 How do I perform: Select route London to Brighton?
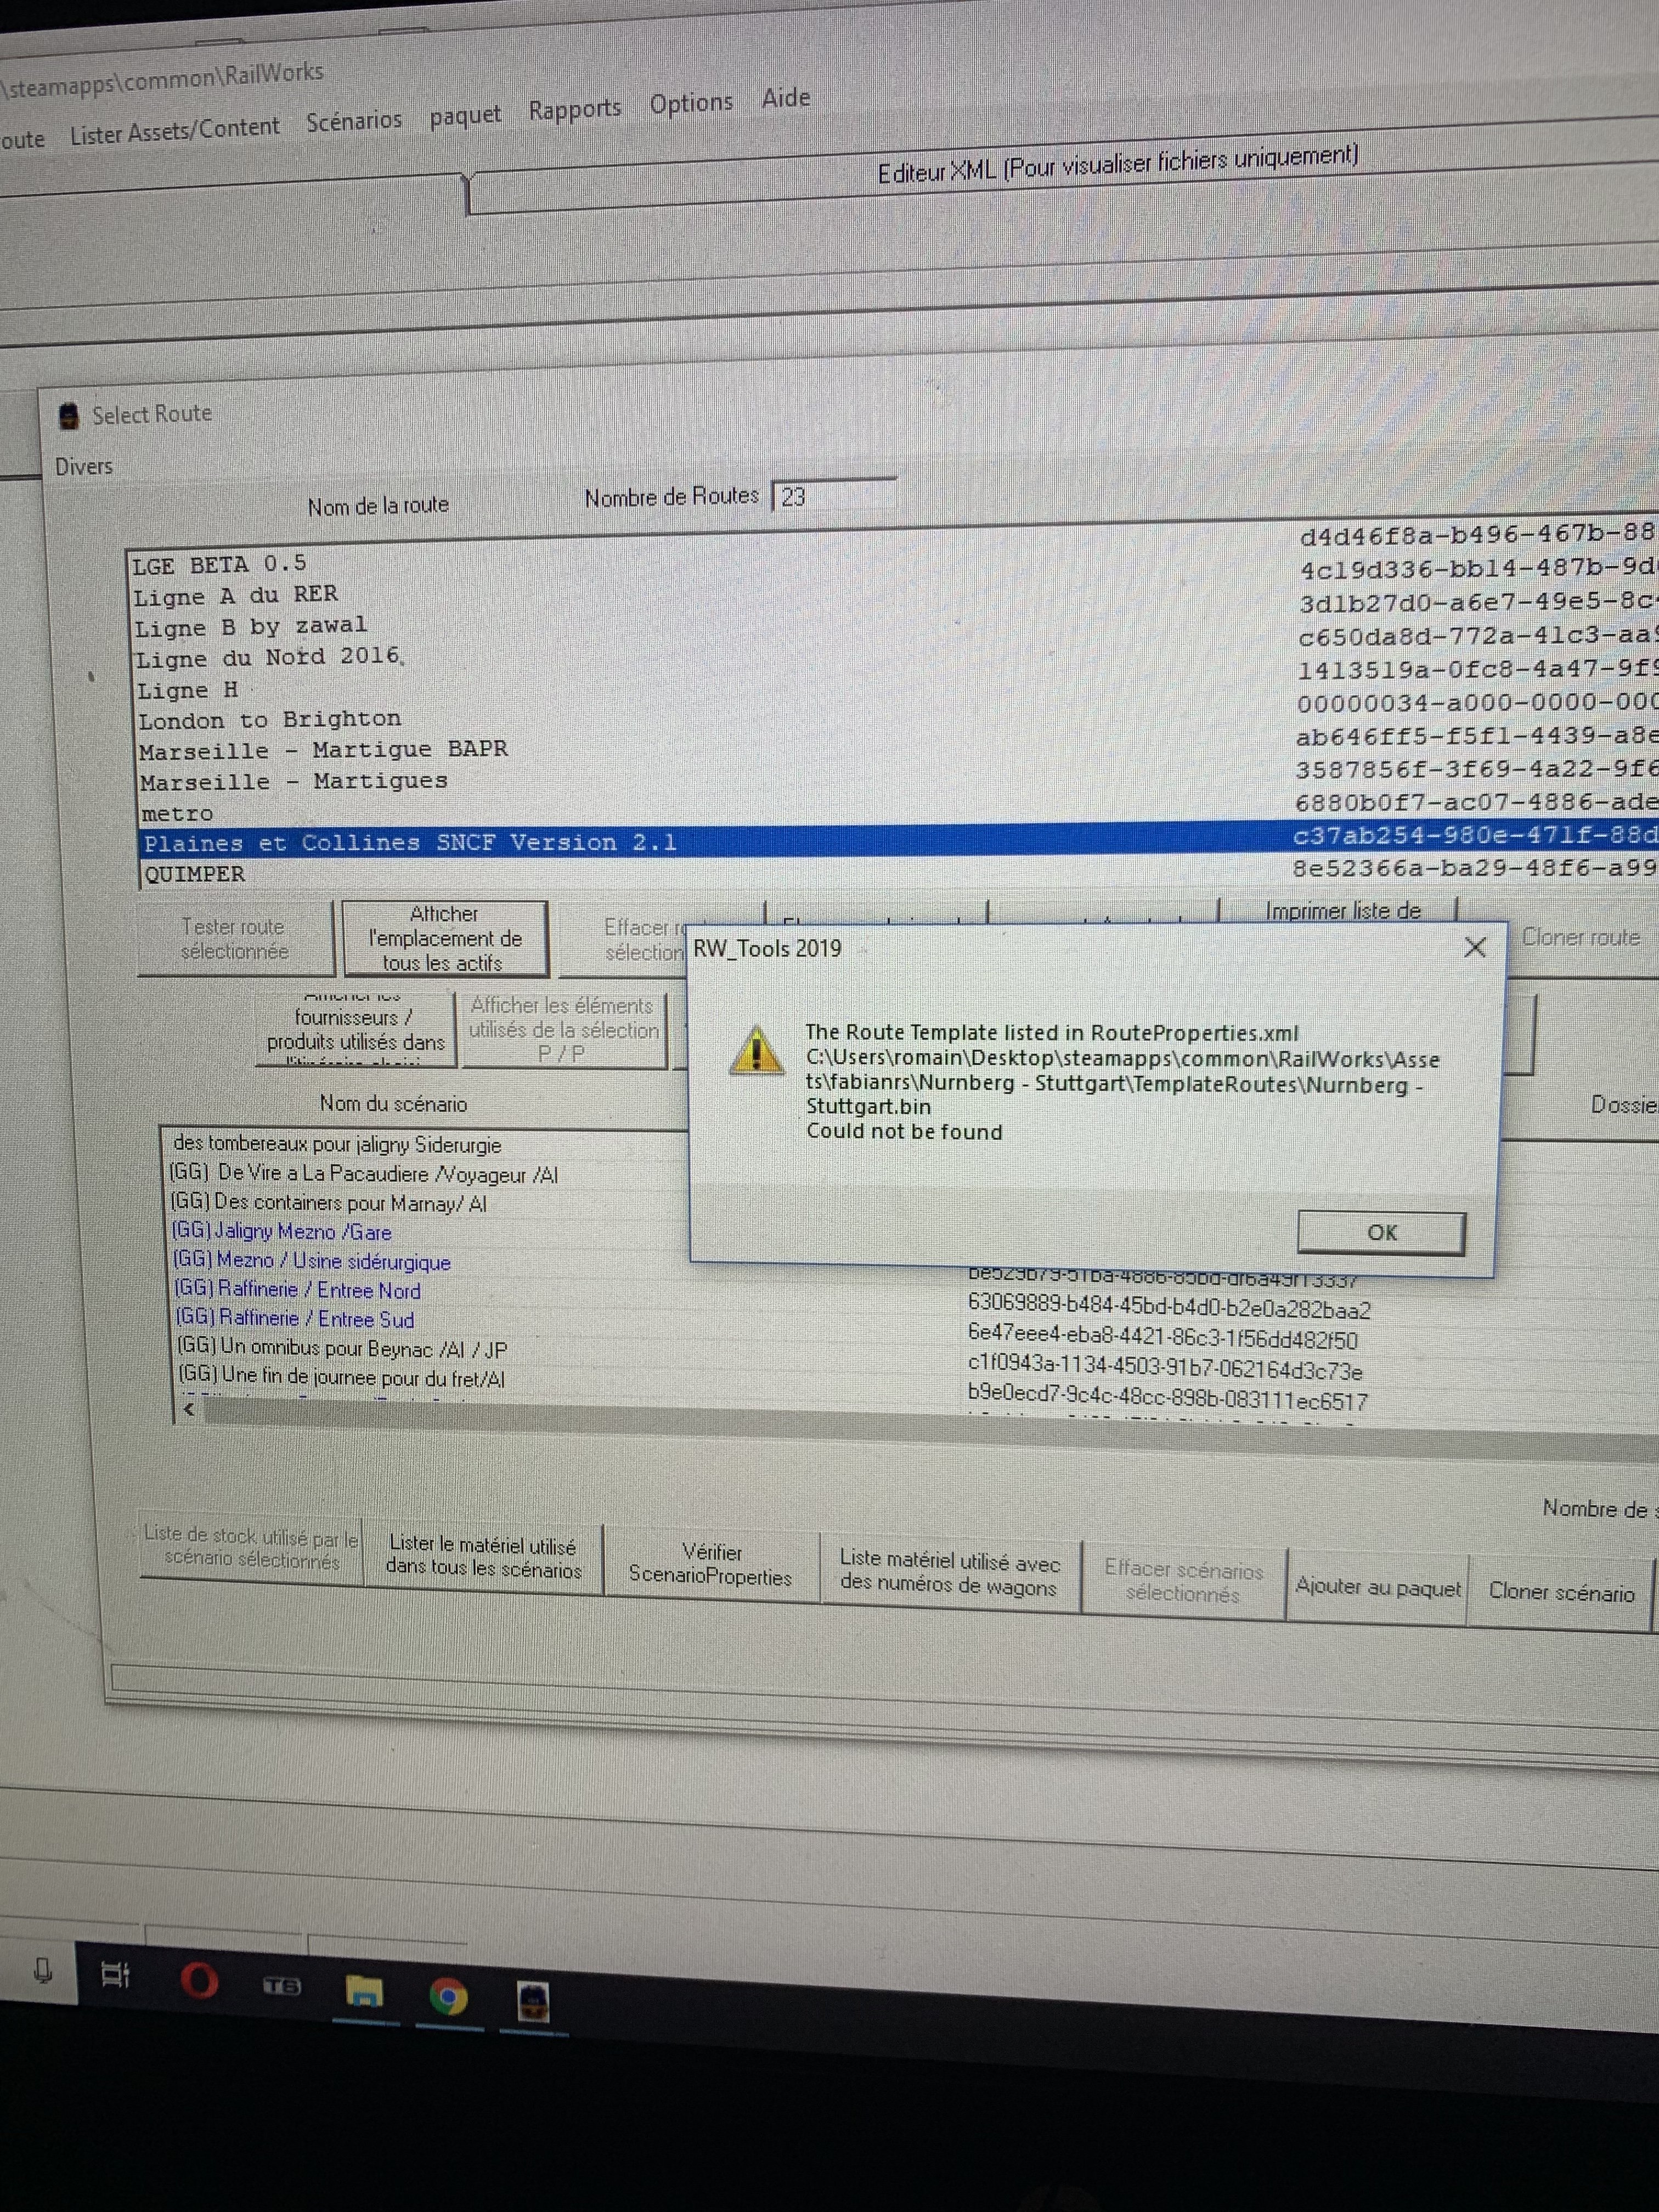click(x=269, y=720)
